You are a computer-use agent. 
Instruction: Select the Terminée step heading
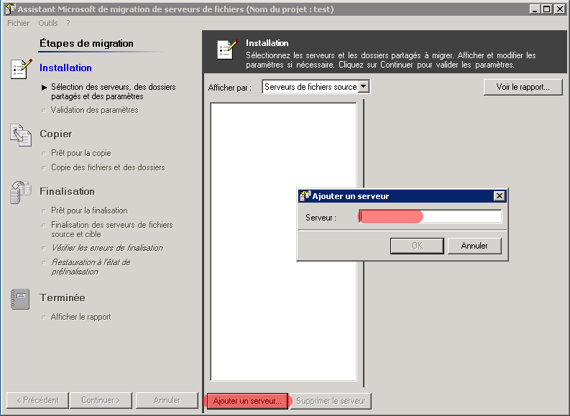click(x=63, y=298)
